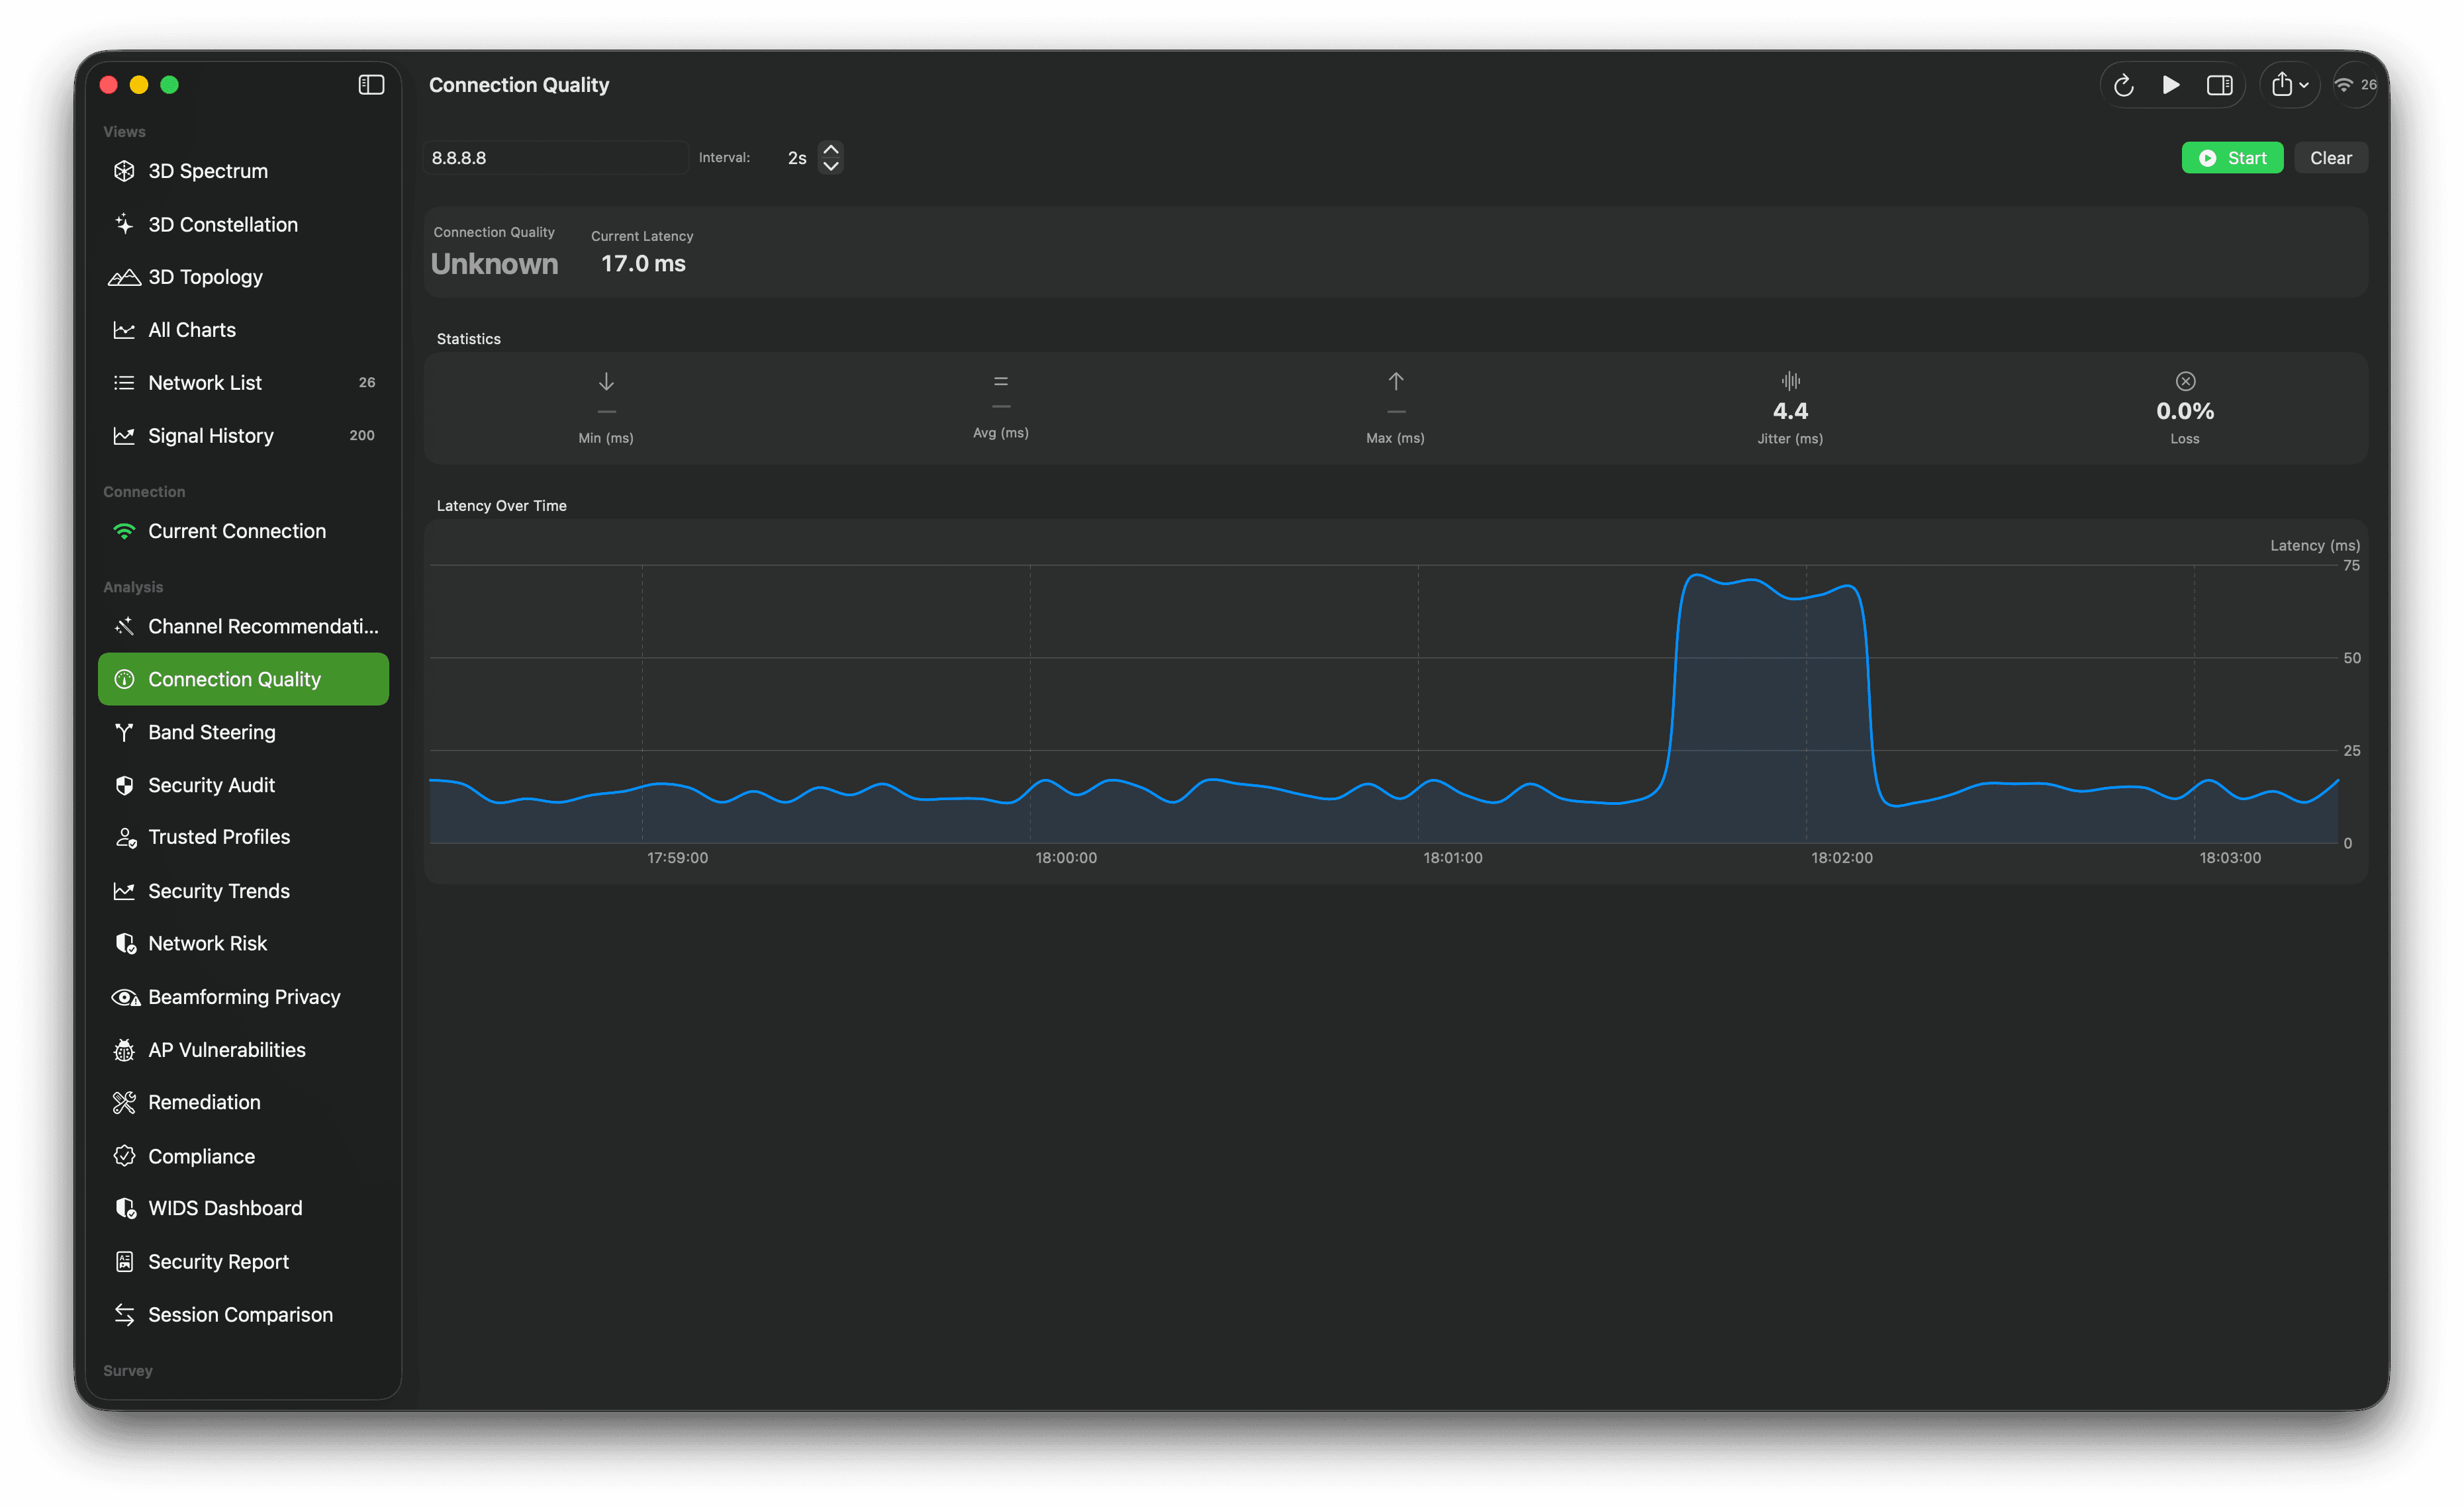Open Compliance section
The width and height of the screenshot is (2464, 1509).
pyautogui.click(x=243, y=1156)
